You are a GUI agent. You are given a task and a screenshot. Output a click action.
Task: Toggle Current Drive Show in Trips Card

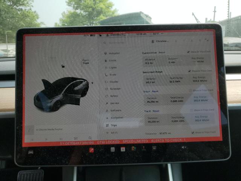click(x=188, y=52)
